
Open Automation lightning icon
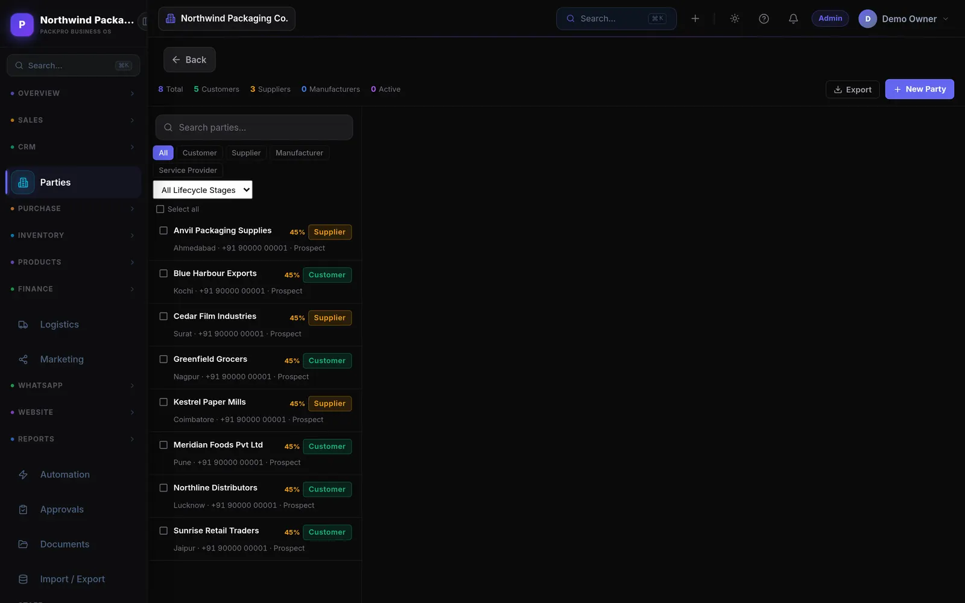coord(23,475)
